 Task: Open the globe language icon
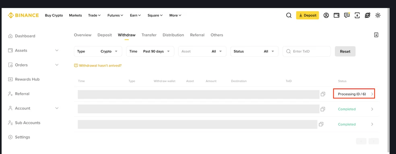click(367, 15)
